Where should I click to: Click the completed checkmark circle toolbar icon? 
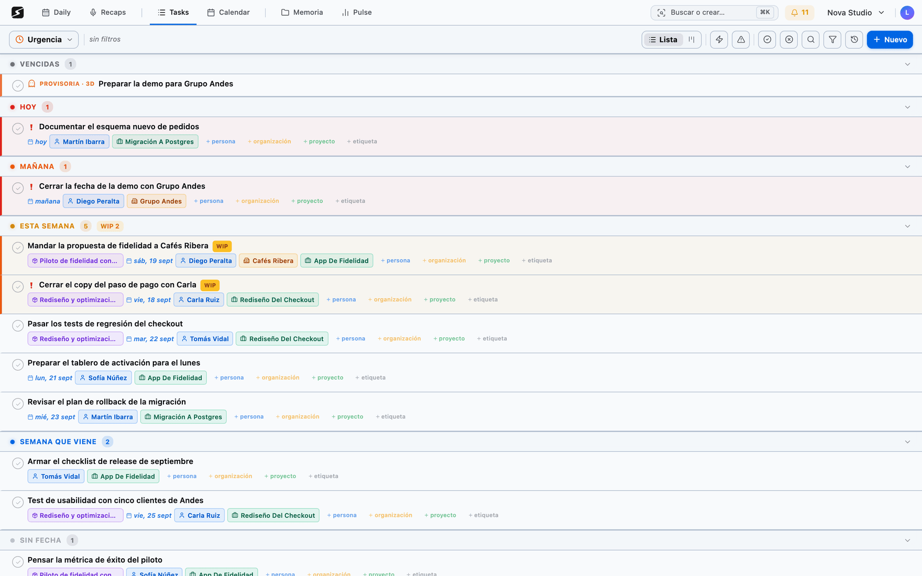(767, 39)
